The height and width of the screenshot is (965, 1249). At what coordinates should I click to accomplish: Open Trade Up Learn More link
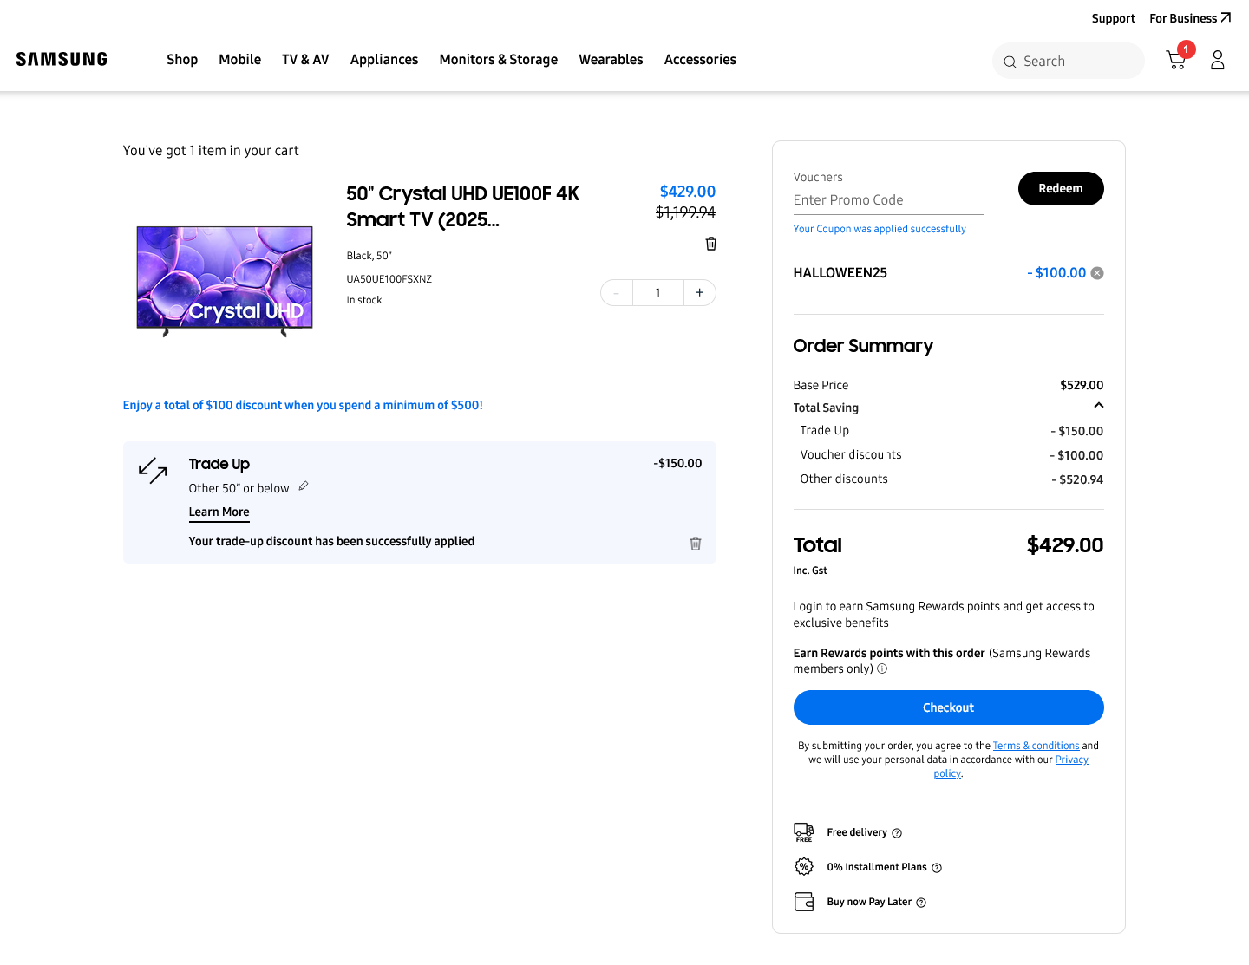click(219, 512)
